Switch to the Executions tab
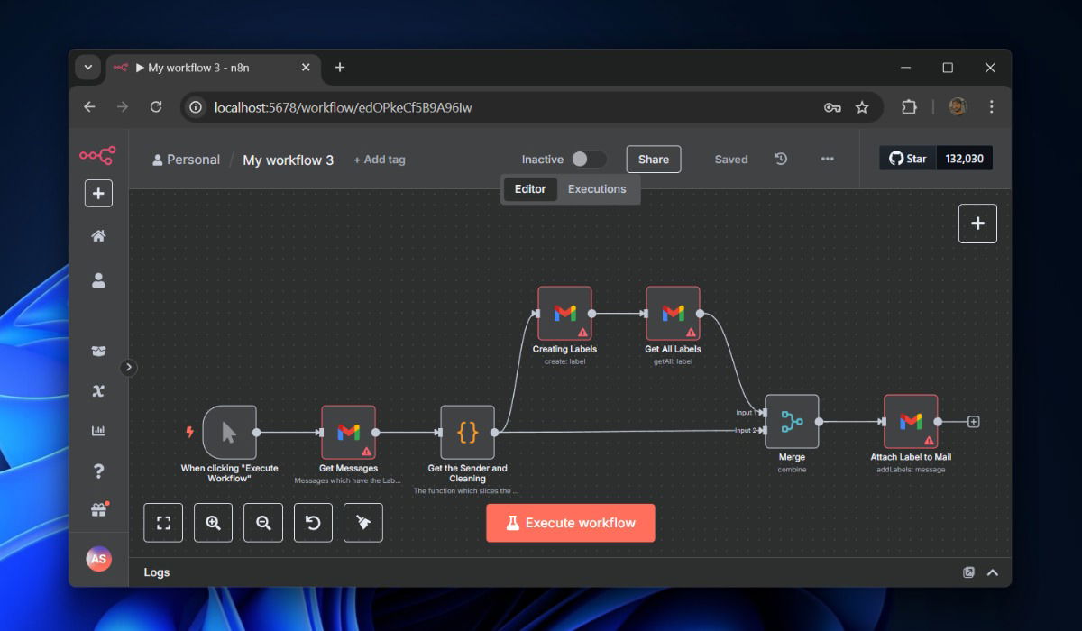Viewport: 1082px width, 631px height. tap(596, 189)
